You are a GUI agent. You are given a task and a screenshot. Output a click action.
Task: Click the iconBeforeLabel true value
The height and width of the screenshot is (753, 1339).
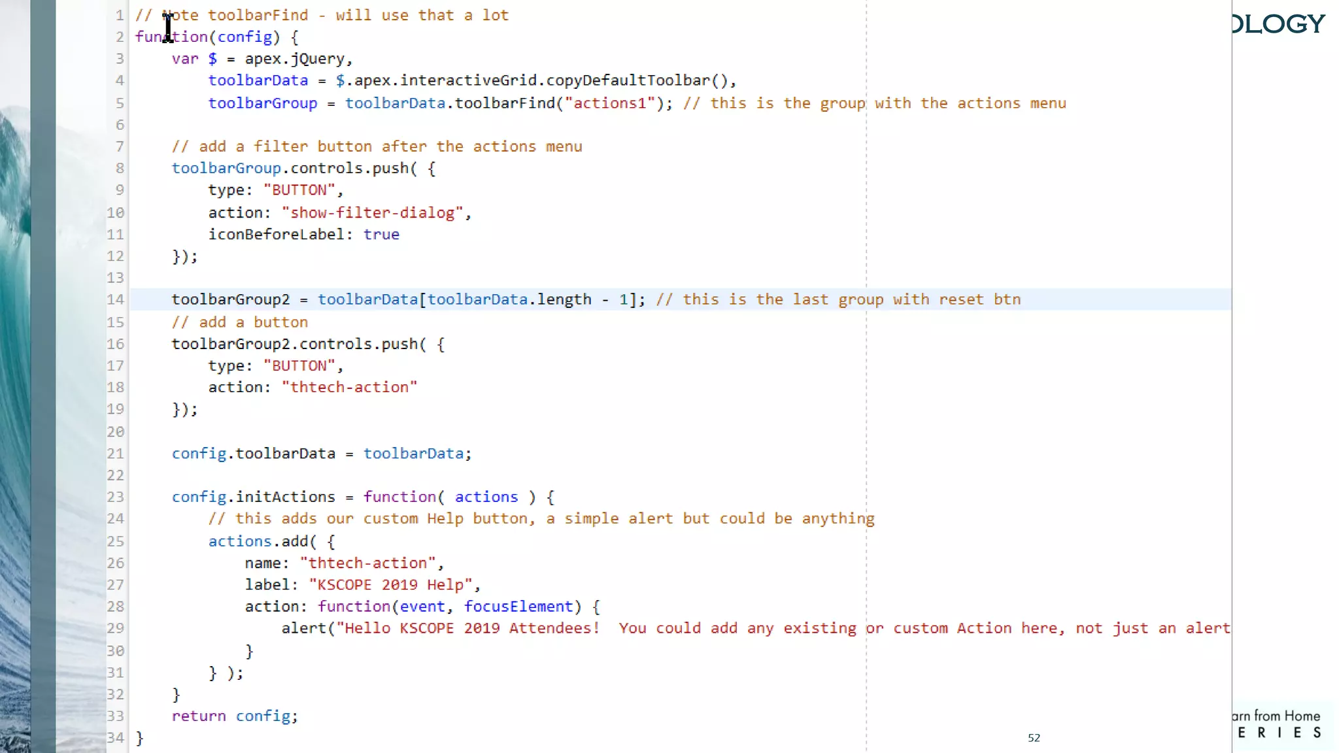(381, 235)
